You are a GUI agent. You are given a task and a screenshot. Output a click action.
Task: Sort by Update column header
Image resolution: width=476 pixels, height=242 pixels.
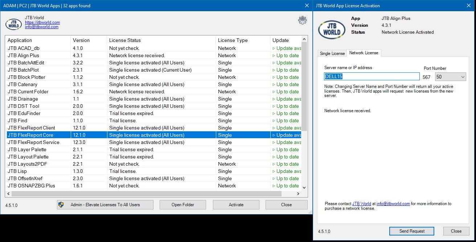pos(286,40)
